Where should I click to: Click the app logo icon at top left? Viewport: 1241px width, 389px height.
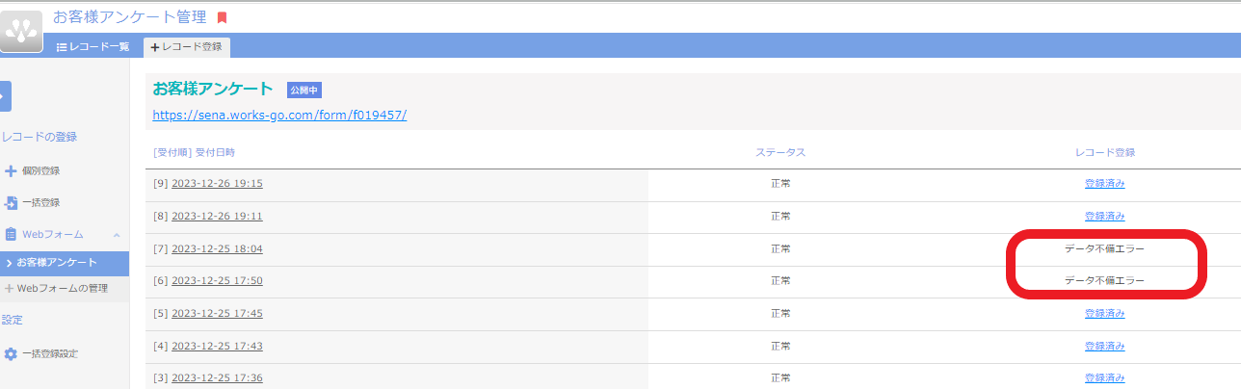21,31
